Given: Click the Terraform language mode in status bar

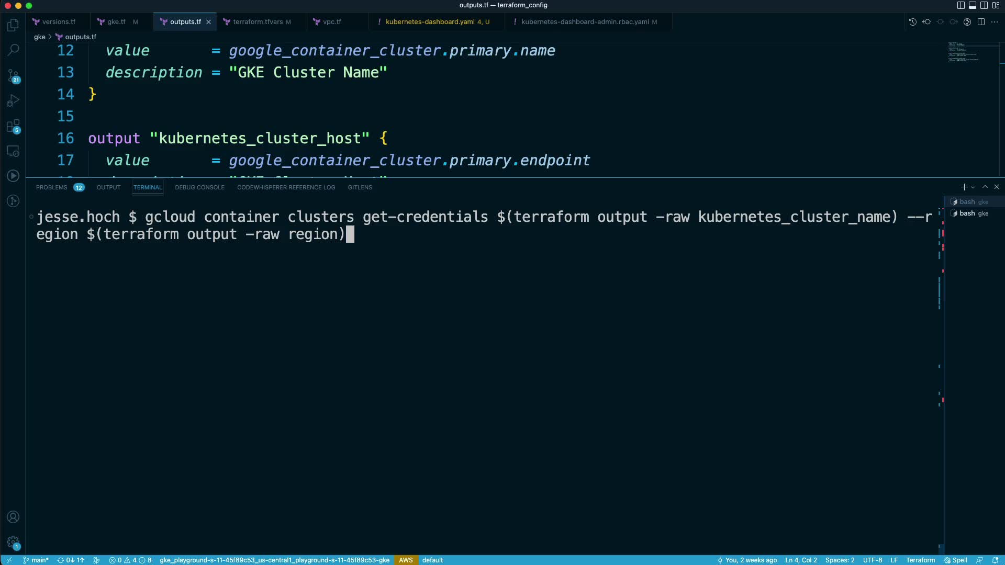Looking at the screenshot, I should click(x=920, y=560).
